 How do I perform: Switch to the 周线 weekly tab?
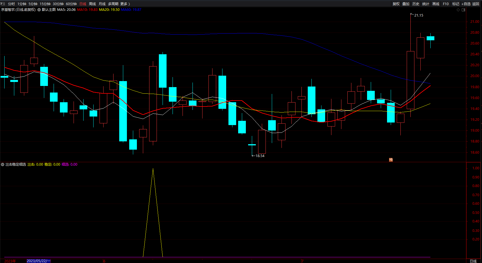[x=92, y=4]
